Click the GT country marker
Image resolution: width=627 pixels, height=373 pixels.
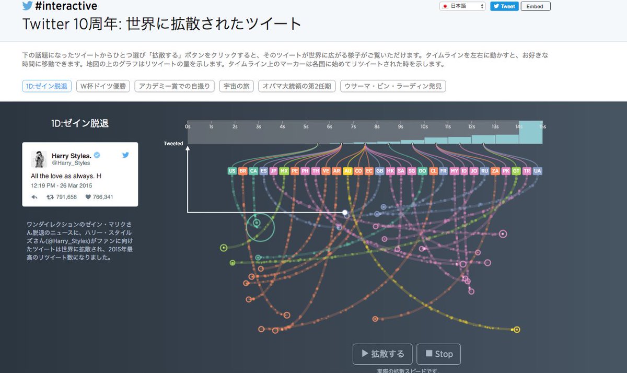tap(516, 171)
